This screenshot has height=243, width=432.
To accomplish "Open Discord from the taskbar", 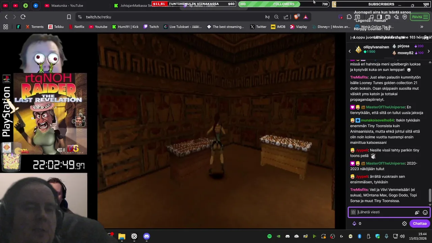I will pyautogui.click(x=146, y=236).
